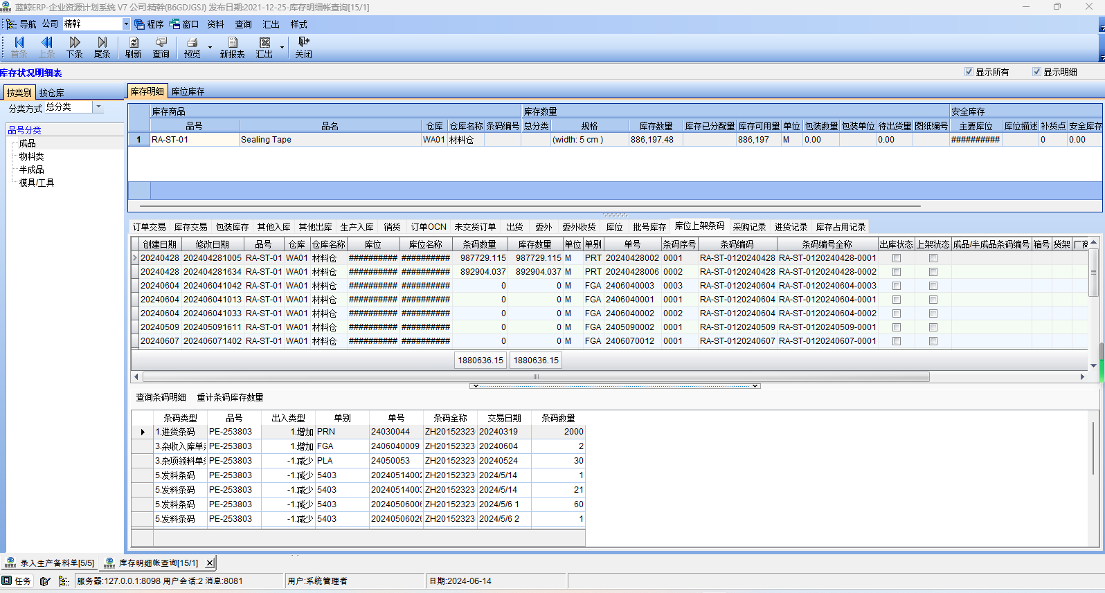Click the 查询 query toolbar icon
This screenshot has width=1105, height=593.
(161, 47)
